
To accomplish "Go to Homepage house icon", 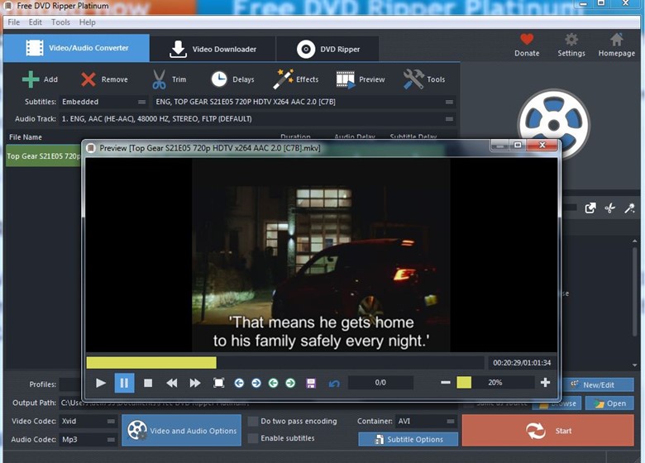I will 616,45.
